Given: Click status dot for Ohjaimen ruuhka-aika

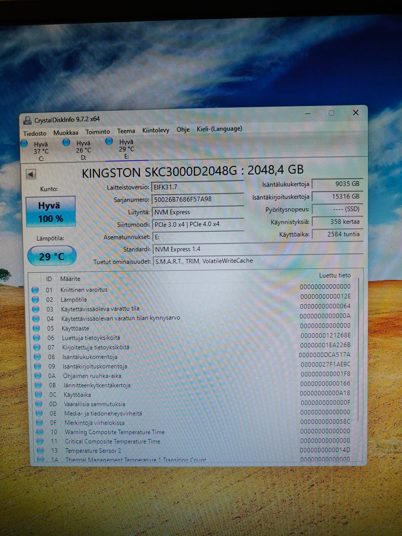Looking at the screenshot, I should (38, 376).
